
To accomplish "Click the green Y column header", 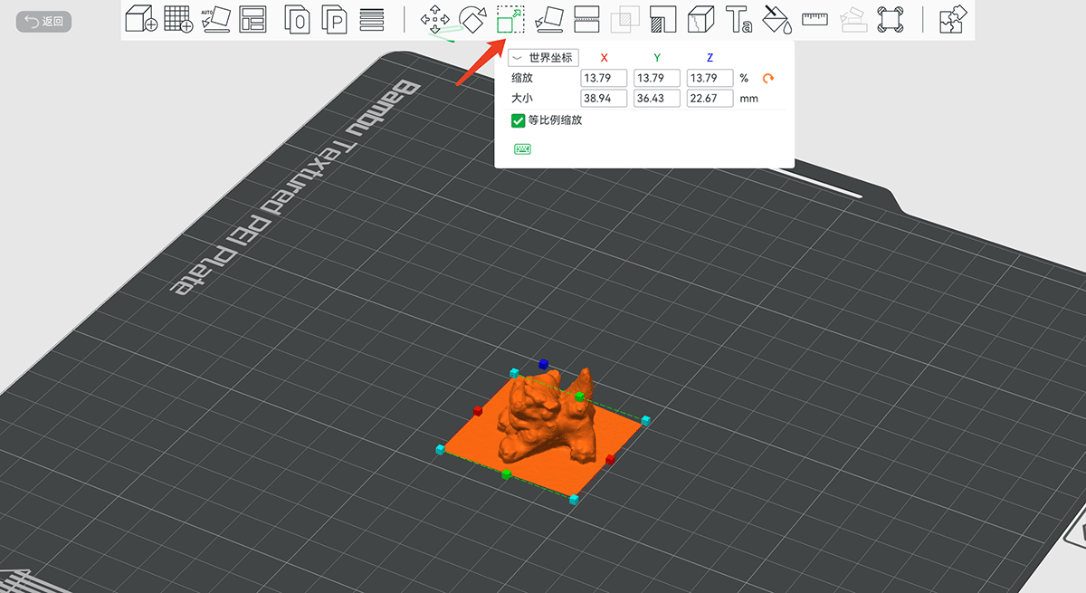I will tap(657, 58).
